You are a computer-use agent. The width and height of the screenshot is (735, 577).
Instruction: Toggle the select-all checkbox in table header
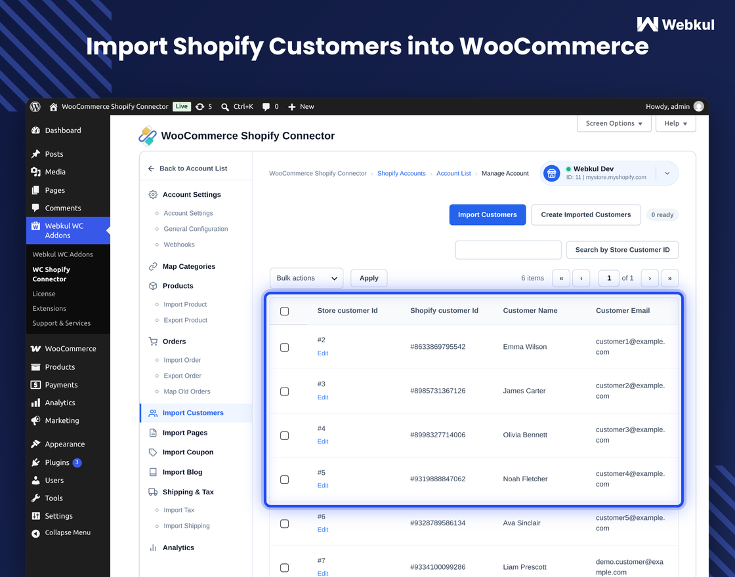(x=285, y=311)
